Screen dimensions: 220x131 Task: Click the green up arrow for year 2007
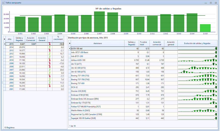click(50, 70)
